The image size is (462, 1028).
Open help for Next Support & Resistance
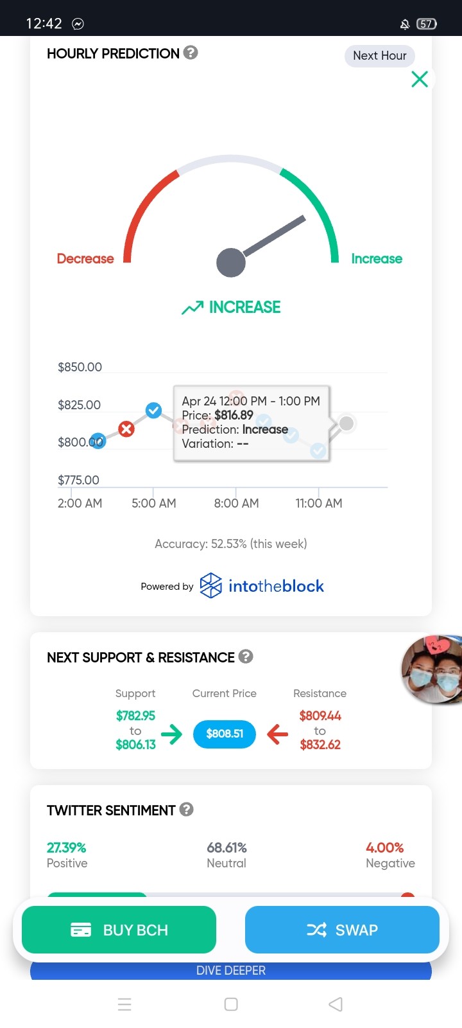click(x=246, y=657)
